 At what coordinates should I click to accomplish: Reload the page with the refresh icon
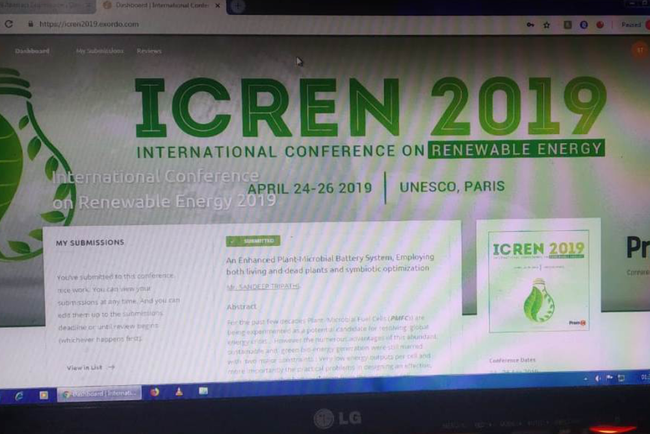coord(8,24)
